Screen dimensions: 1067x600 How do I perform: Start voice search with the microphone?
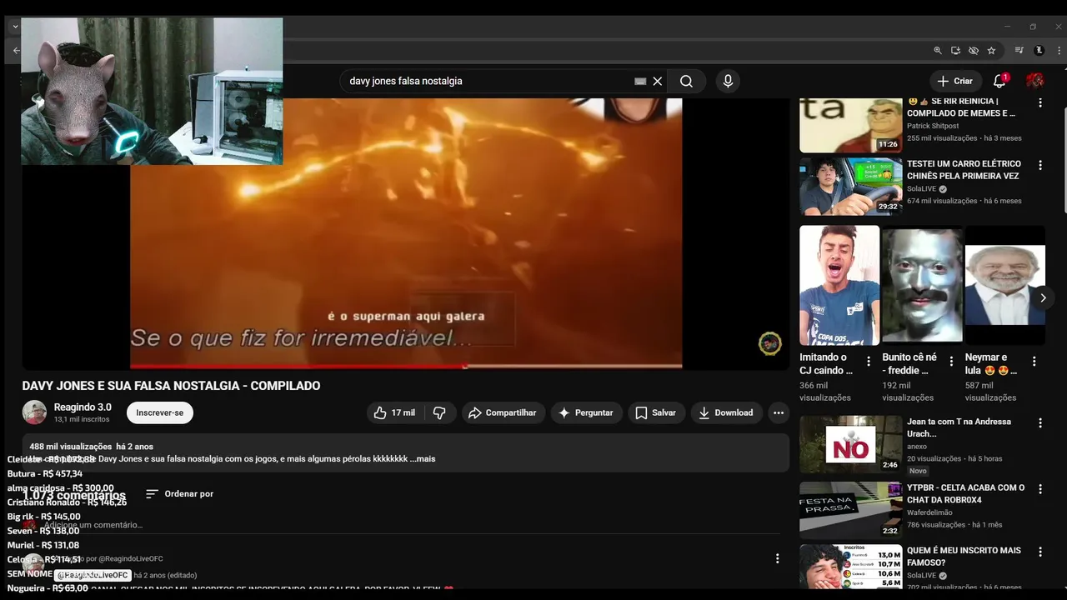tap(728, 81)
